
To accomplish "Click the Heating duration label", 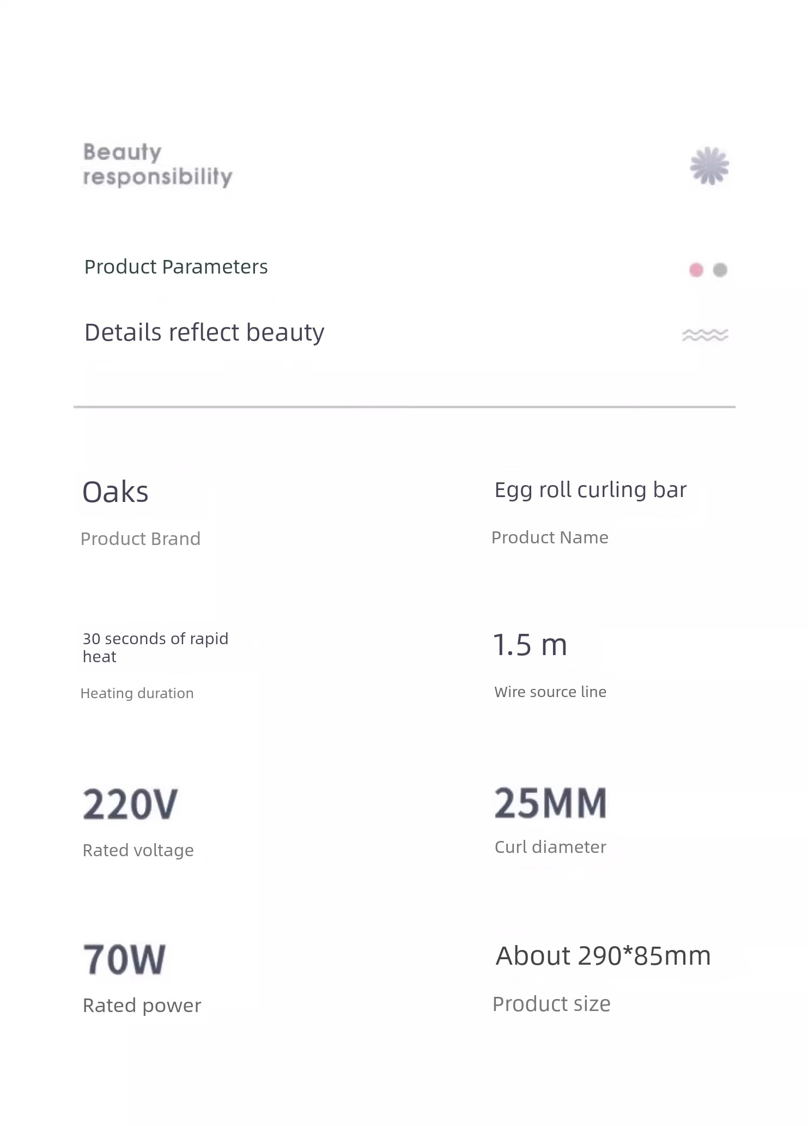I will pos(137,693).
